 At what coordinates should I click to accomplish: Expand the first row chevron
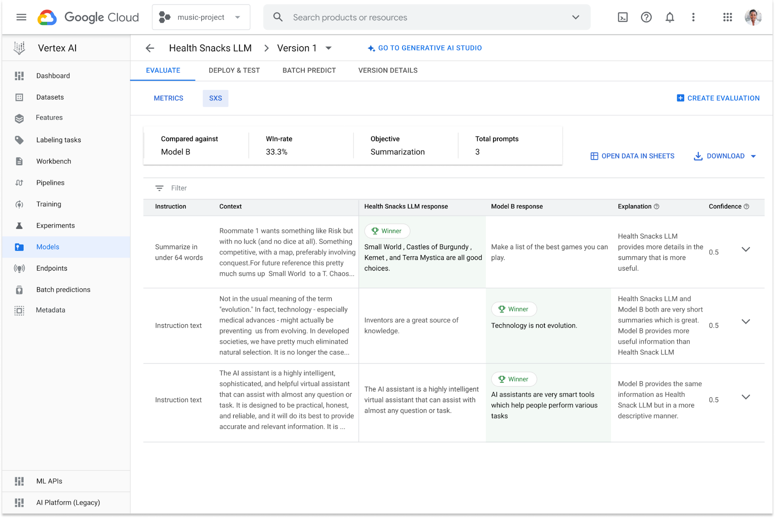[747, 249]
